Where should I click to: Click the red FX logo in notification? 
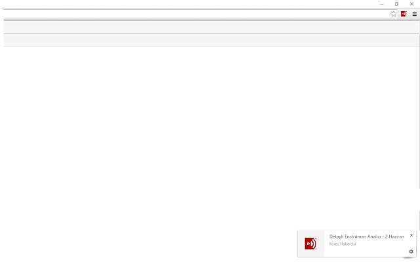pos(310,244)
